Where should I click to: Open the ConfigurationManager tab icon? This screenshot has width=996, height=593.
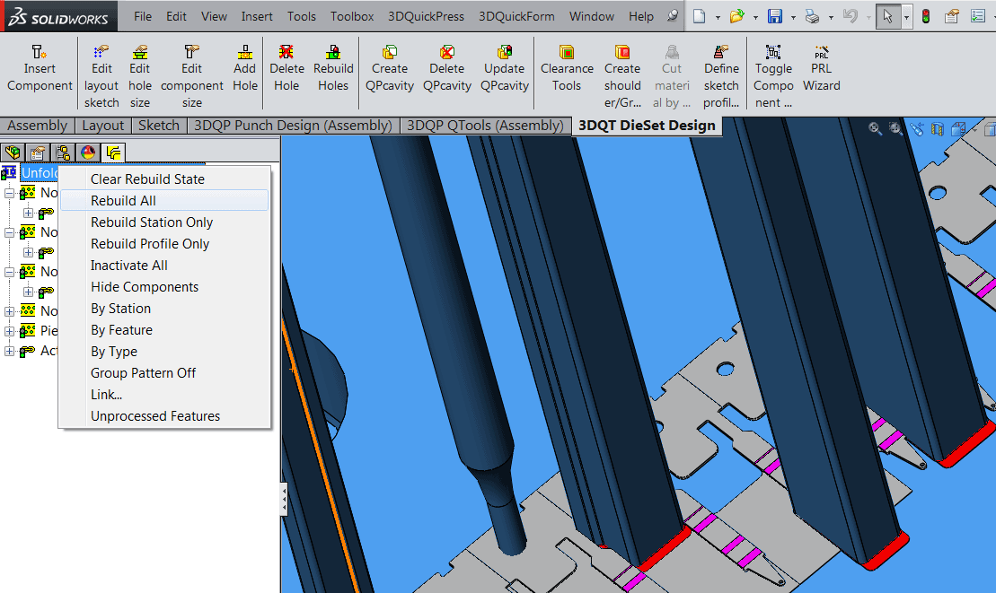pyautogui.click(x=63, y=153)
